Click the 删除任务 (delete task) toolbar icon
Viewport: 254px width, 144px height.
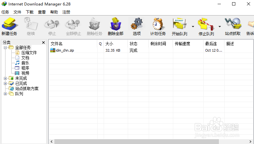(95, 24)
